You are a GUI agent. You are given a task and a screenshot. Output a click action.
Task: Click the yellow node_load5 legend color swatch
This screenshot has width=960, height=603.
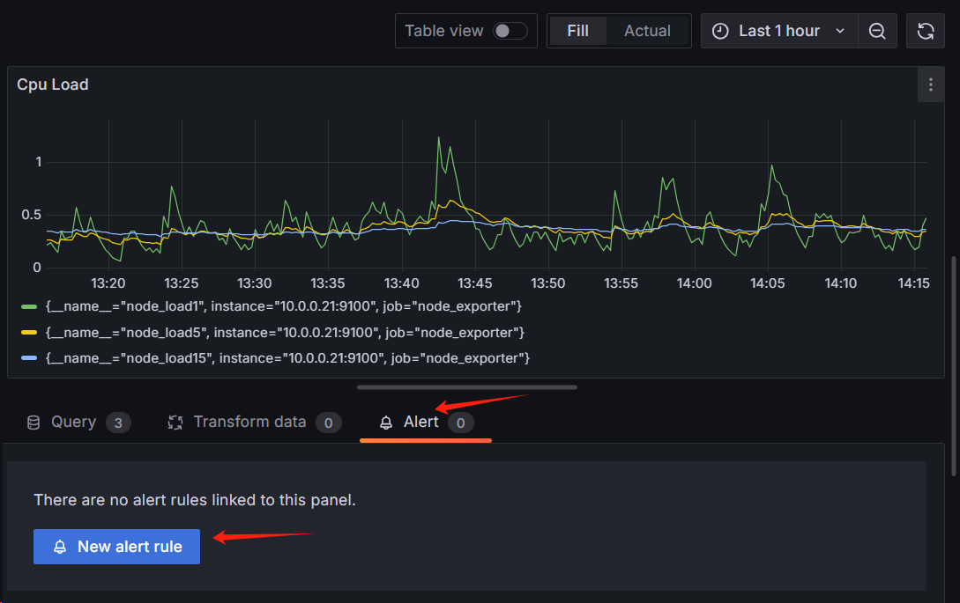coord(29,333)
